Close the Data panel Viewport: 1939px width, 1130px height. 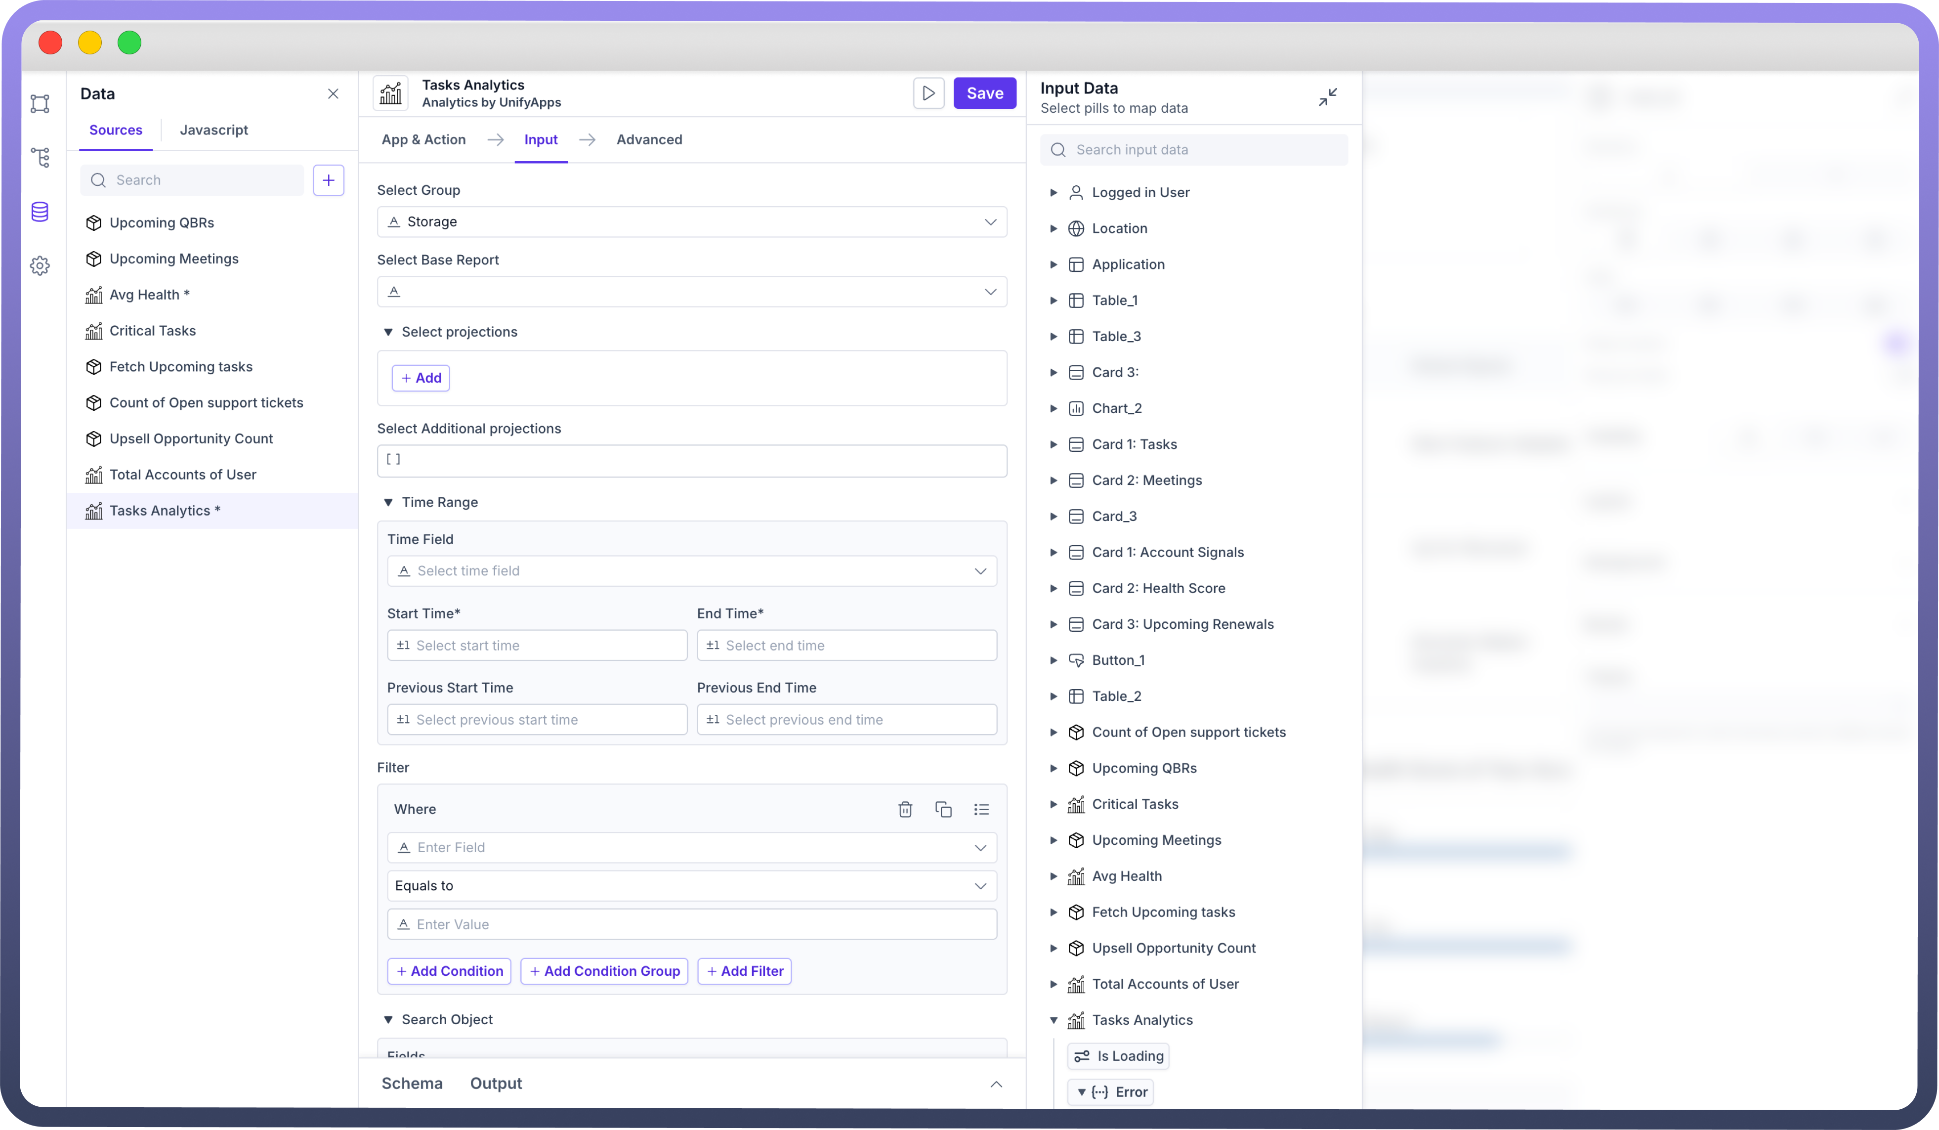click(333, 94)
